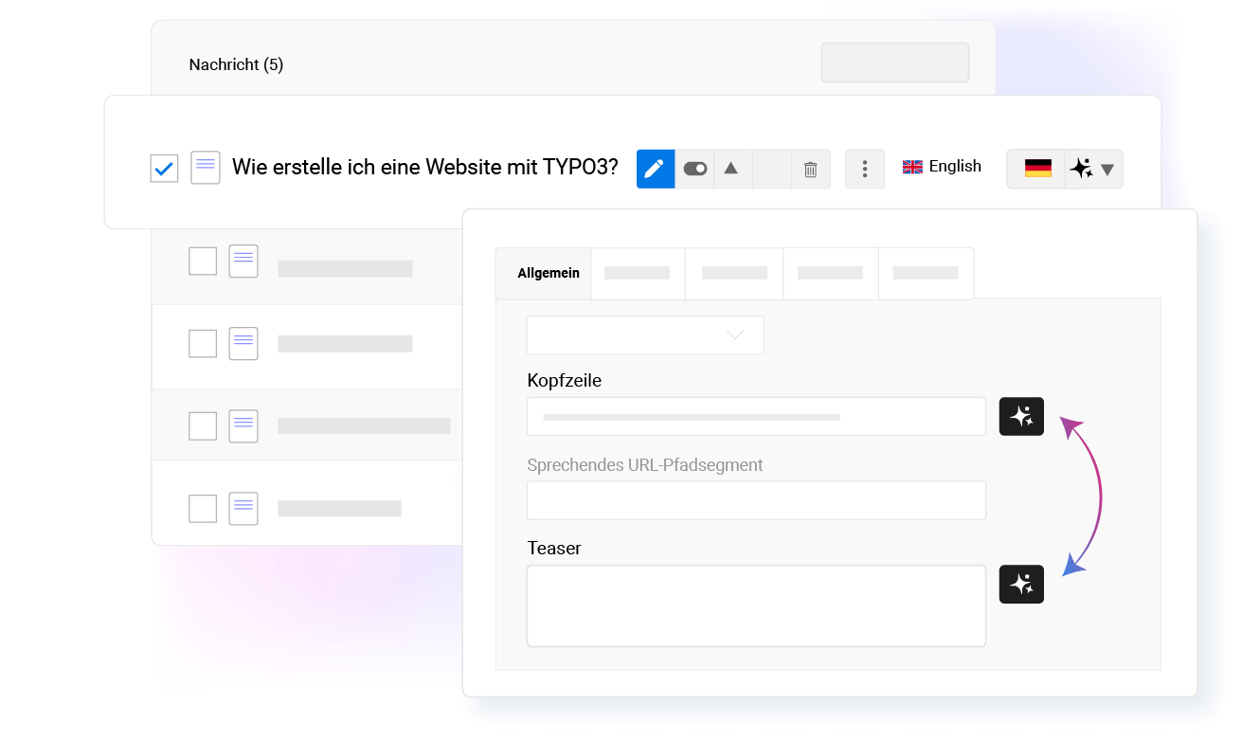
Task: Toggle visibility switch of the TYPO3 record
Action: [x=695, y=169]
